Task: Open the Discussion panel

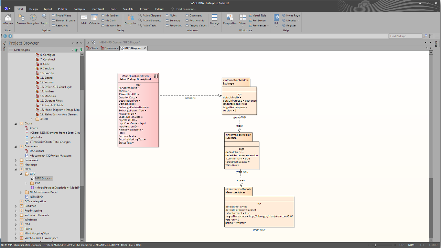Action: pyautogui.click(x=131, y=20)
